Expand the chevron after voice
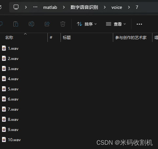This screenshot has height=149, width=158. 129,7
